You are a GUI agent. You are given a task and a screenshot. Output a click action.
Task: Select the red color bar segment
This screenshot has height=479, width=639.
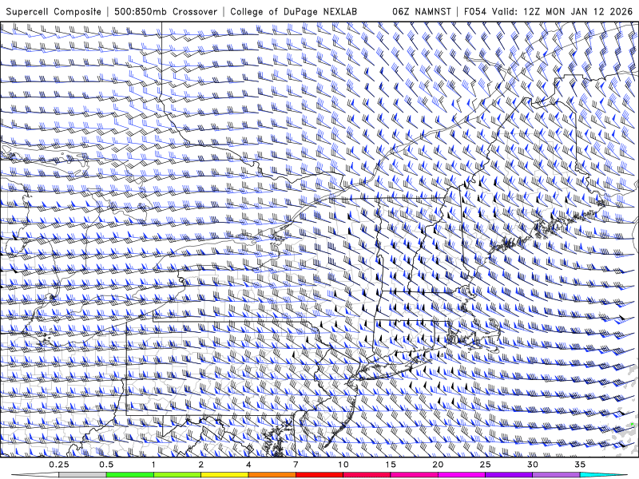pyautogui.click(x=319, y=475)
